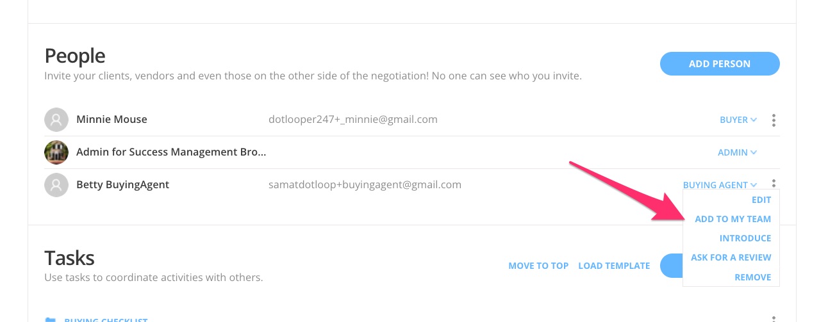Expand the BUYING AGENT role dropdown

(720, 185)
